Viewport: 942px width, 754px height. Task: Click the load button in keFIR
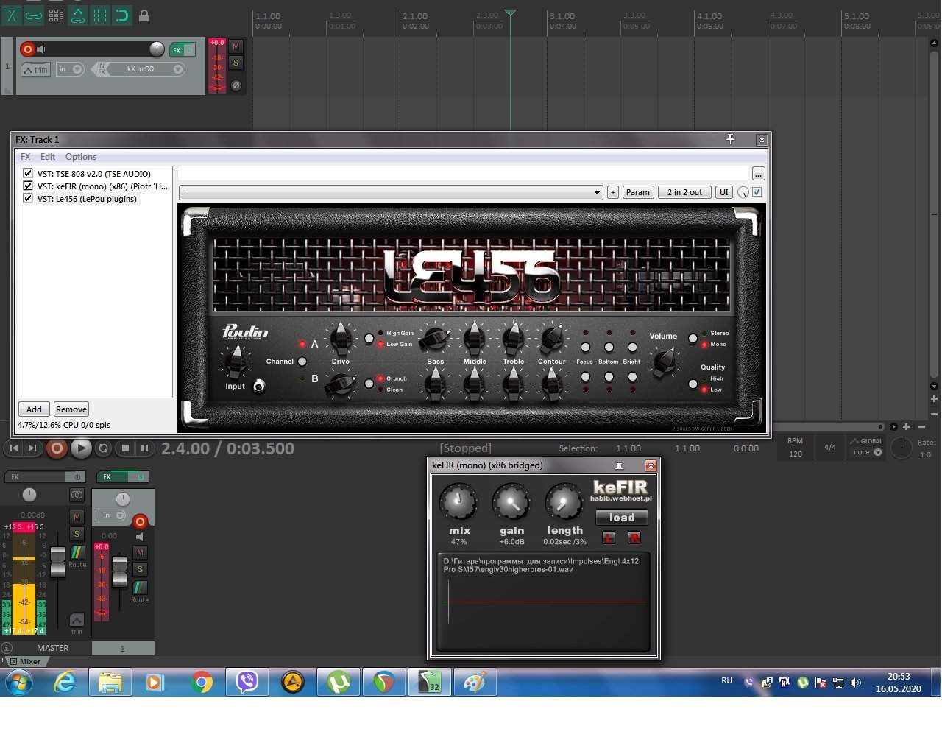point(621,518)
